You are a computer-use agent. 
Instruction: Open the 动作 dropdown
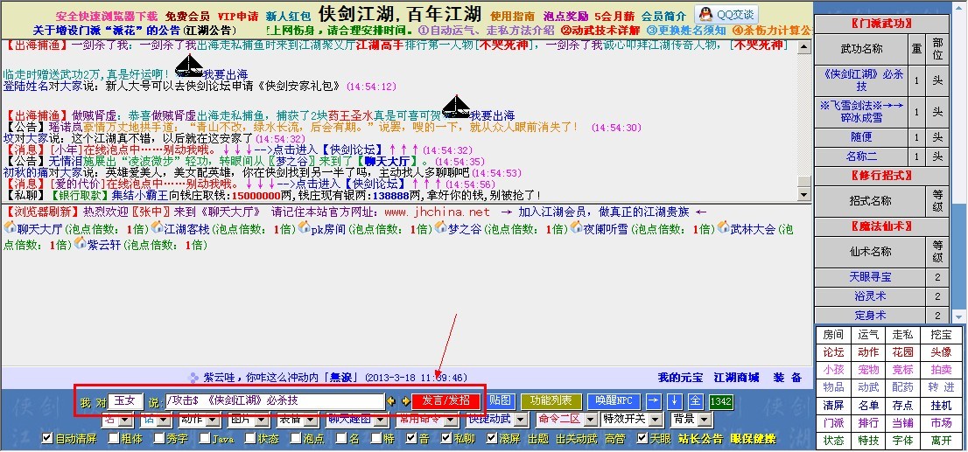(x=199, y=420)
